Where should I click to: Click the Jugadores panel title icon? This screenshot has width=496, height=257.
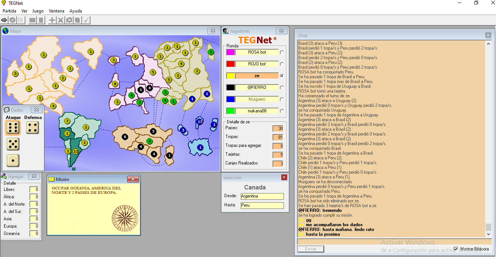pyautogui.click(x=225, y=31)
